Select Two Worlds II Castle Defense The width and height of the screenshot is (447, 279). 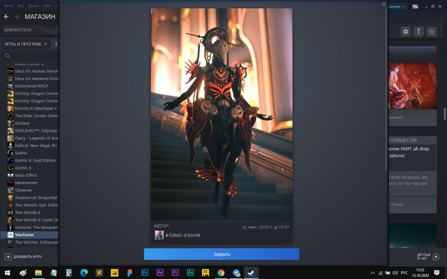click(x=32, y=220)
